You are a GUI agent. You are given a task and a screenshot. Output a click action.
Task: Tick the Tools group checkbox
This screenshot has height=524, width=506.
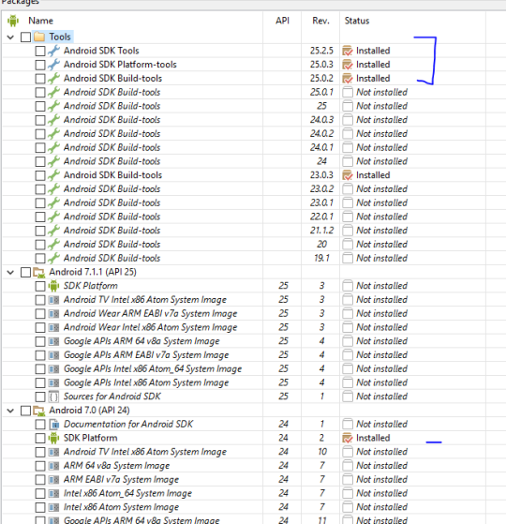pos(25,37)
